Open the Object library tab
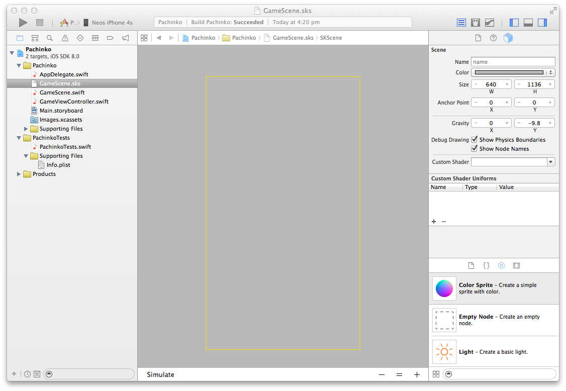 coord(501,265)
